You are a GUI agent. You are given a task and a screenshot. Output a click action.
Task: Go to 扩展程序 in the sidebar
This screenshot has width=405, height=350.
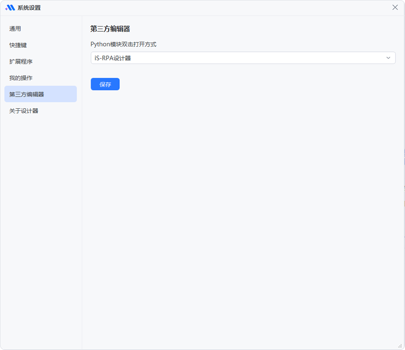click(x=21, y=61)
